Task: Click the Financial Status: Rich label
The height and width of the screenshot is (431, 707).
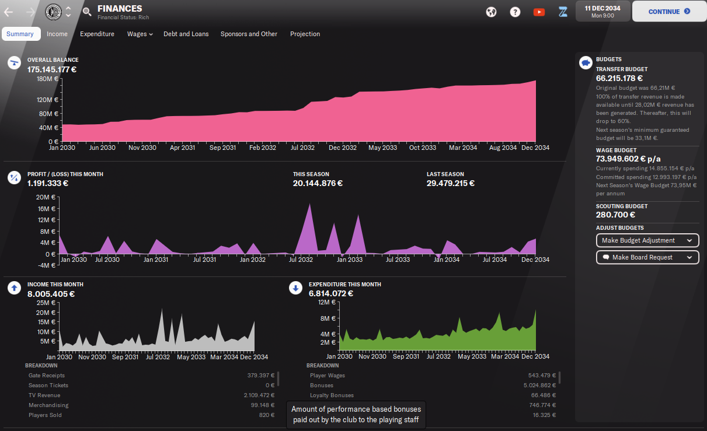Action: [123, 17]
